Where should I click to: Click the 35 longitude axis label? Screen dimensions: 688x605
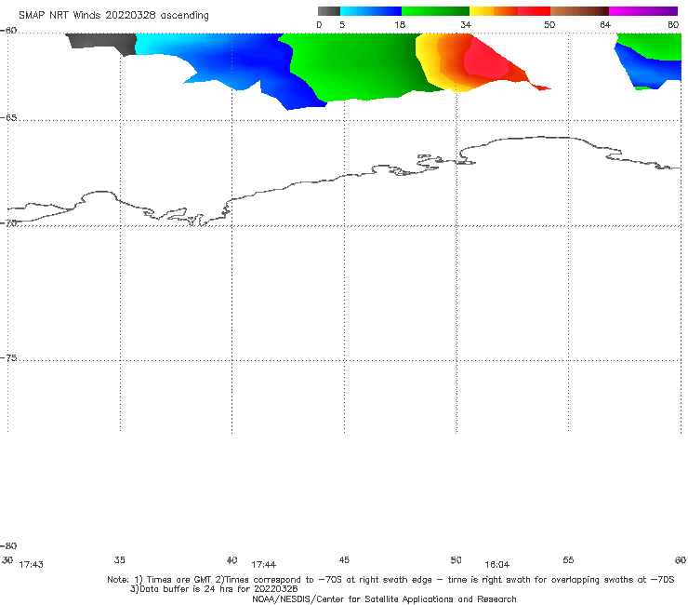coord(119,559)
